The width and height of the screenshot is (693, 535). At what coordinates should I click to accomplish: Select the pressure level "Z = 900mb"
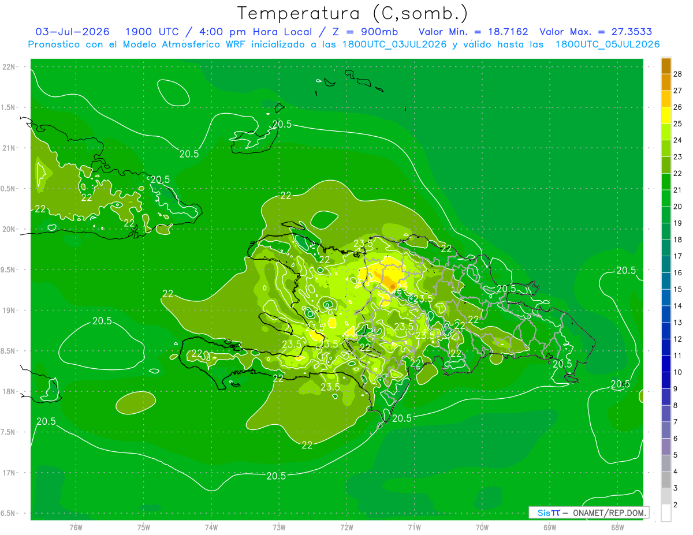(x=365, y=32)
